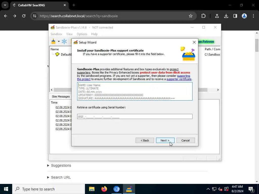Toggle the browser side panel
259x194 pixels.
235,16
